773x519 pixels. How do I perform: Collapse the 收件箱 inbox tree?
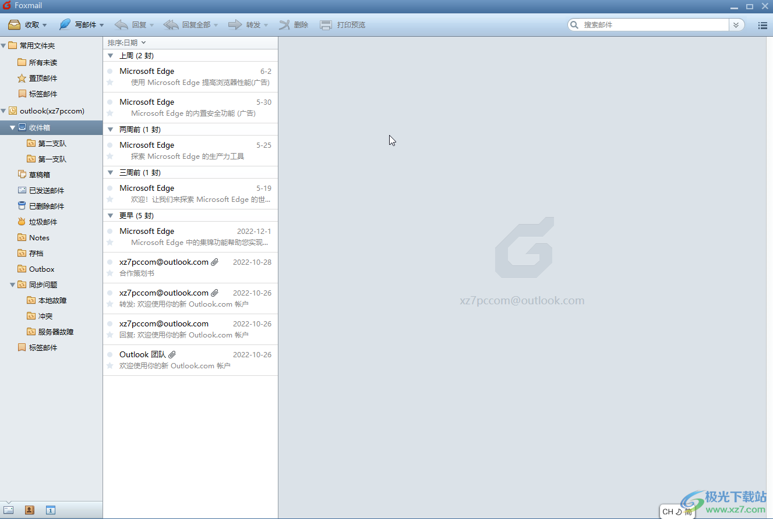pos(13,127)
